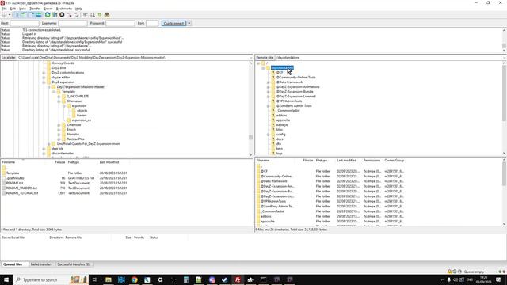
Task: Click local tree vertical scrollbar thumb
Action: tap(250, 137)
